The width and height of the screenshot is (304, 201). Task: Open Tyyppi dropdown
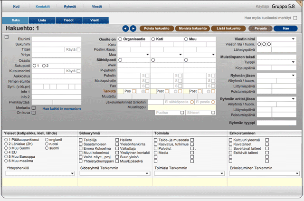pos(276,62)
